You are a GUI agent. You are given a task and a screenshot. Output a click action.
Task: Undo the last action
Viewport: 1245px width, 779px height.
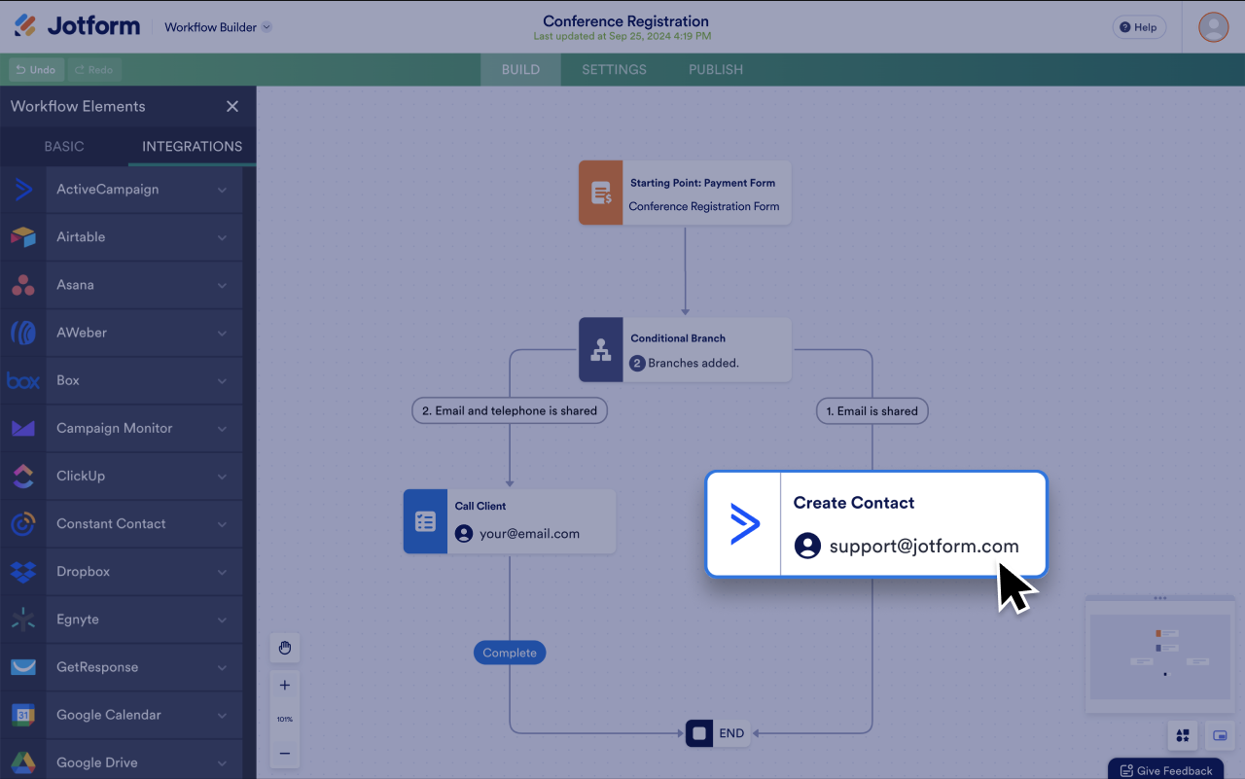(36, 70)
